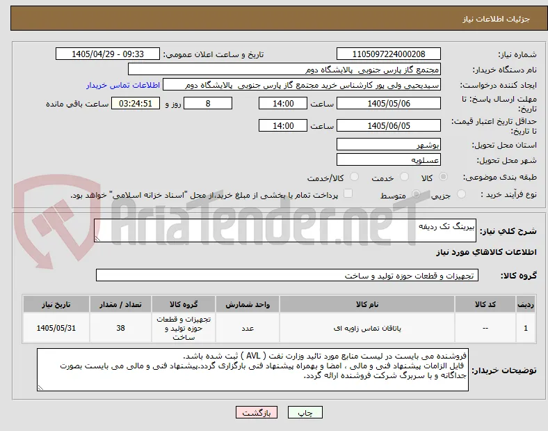
Task: Click the گروه کالا table column header
Action: click(x=184, y=304)
